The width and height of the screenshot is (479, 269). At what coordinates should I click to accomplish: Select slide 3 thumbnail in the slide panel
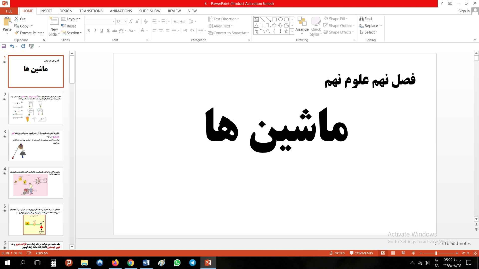pyautogui.click(x=36, y=145)
